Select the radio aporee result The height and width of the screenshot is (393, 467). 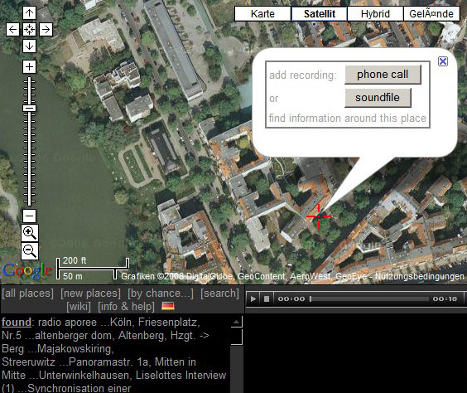point(68,322)
